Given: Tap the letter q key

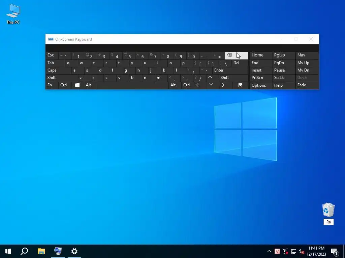Looking at the screenshot, I should click(71, 63).
